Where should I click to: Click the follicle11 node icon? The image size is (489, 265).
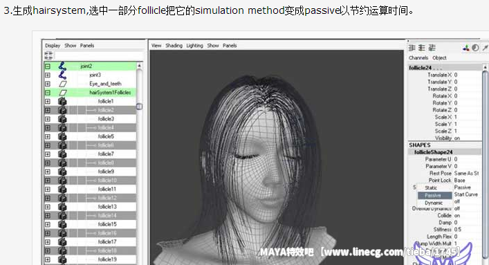[x=62, y=189]
